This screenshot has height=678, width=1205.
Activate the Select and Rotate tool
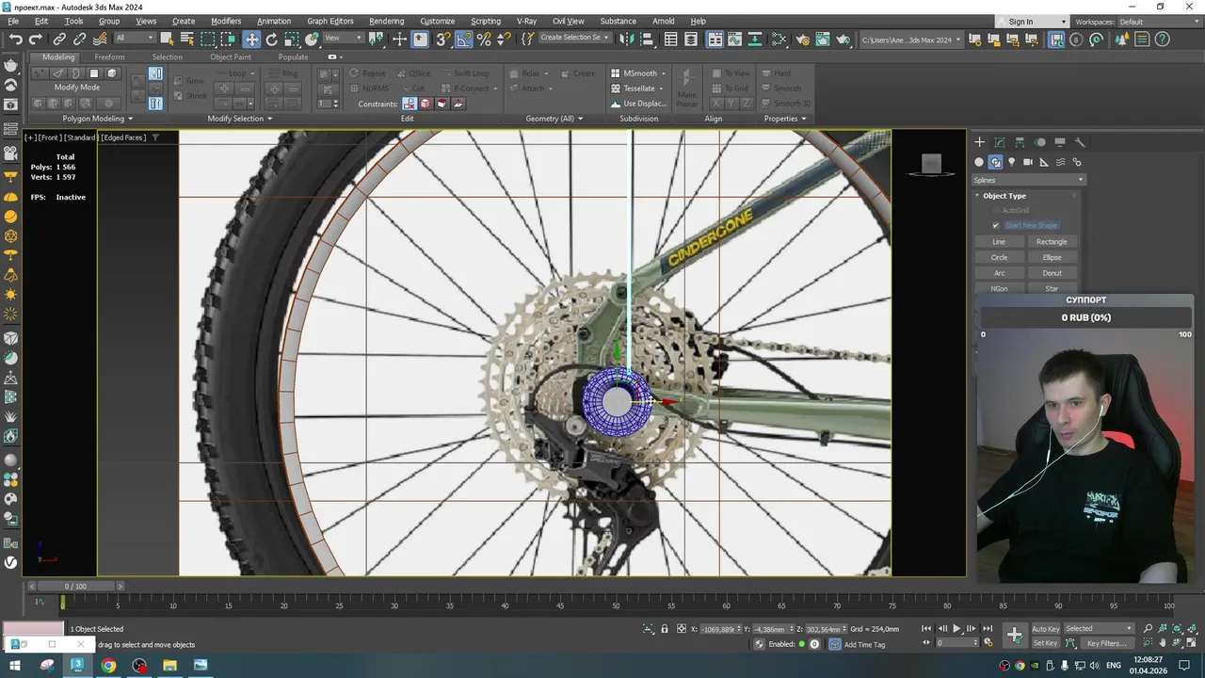pyautogui.click(x=272, y=39)
